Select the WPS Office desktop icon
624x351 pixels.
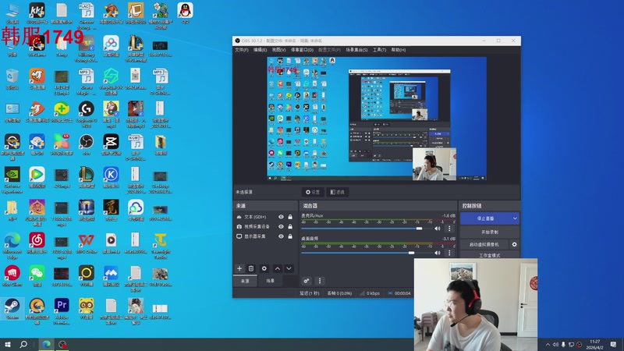click(87, 243)
